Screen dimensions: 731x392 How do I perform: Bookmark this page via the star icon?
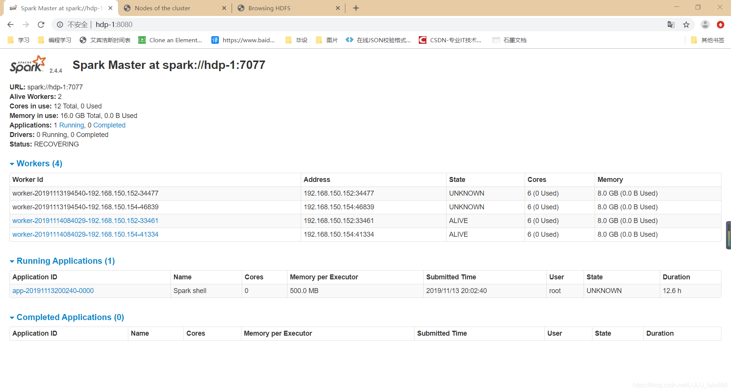tap(686, 24)
